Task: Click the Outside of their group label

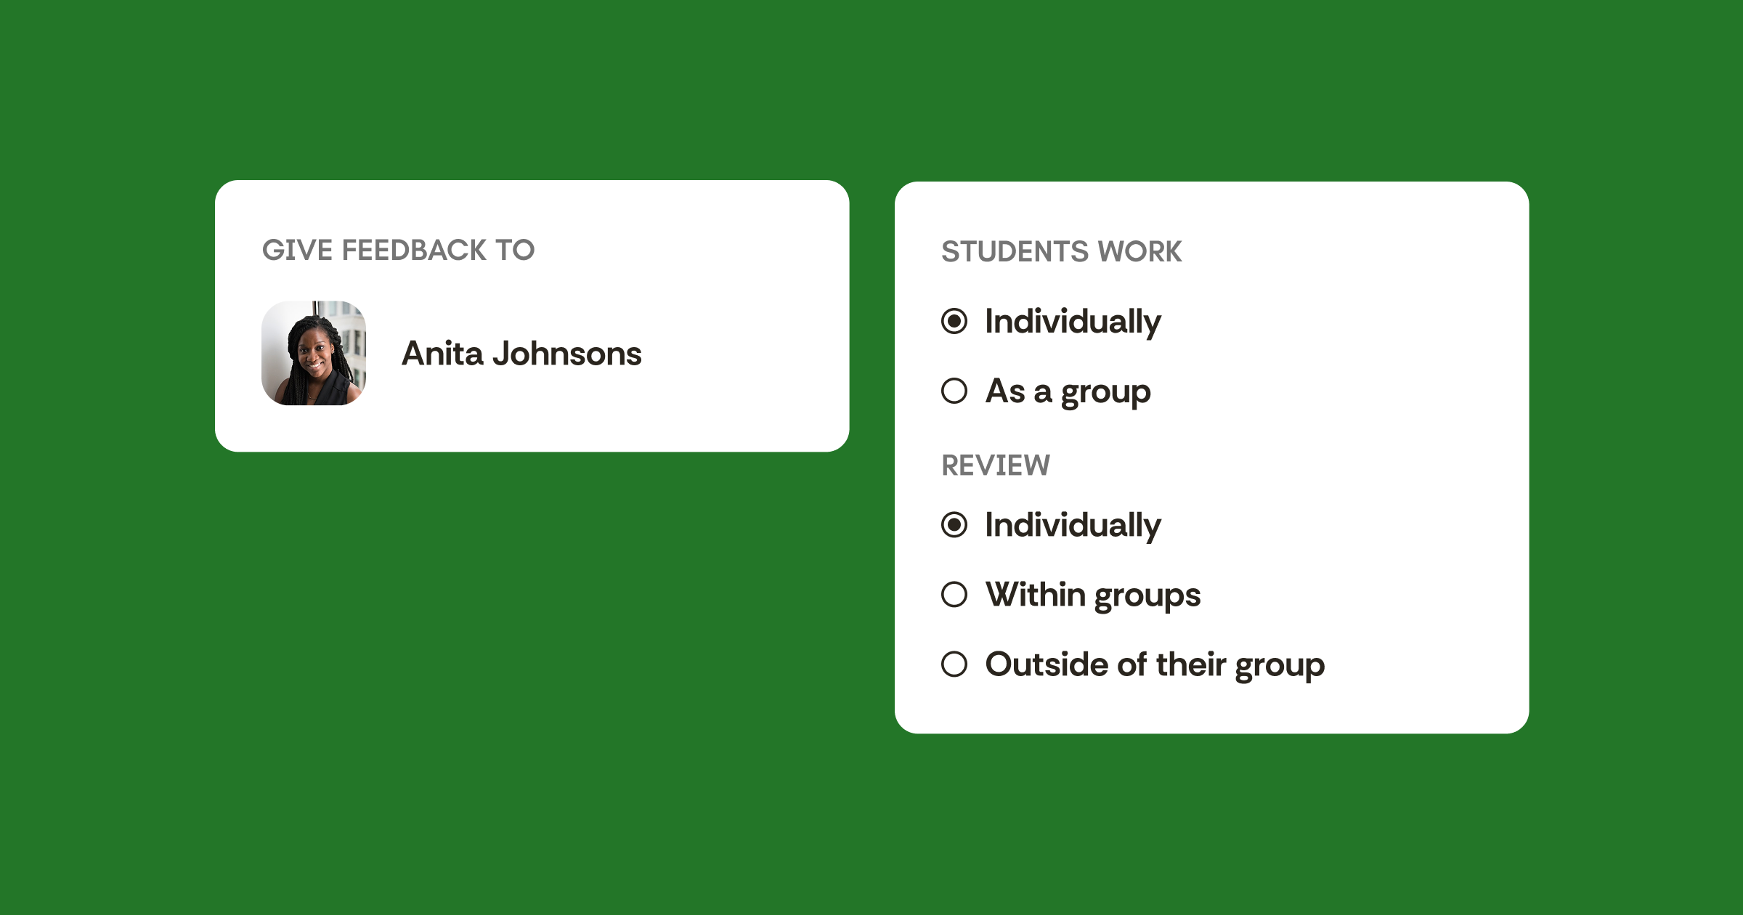Action: coord(1155,666)
